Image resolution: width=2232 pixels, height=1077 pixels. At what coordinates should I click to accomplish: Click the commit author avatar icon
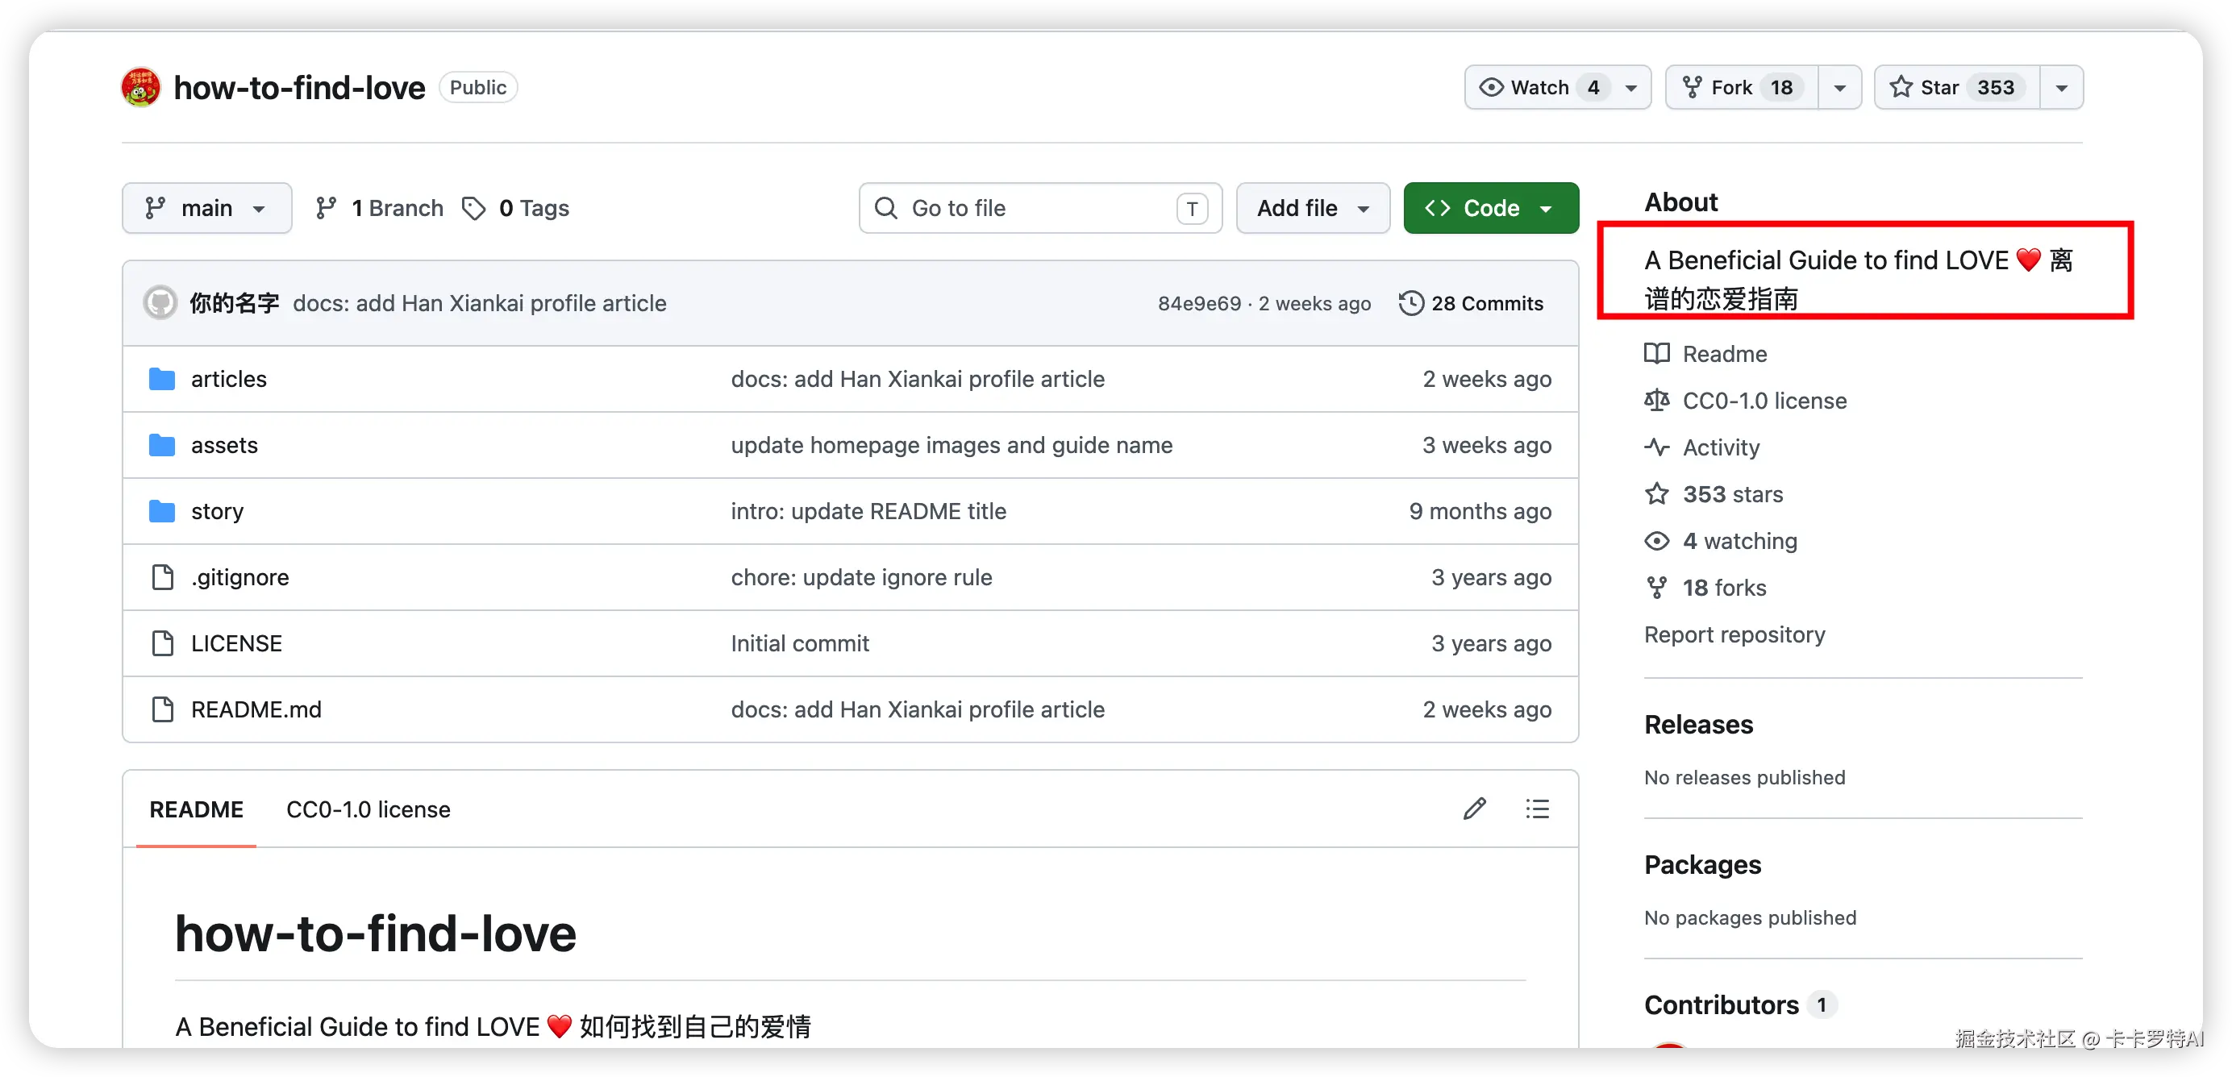pos(160,303)
